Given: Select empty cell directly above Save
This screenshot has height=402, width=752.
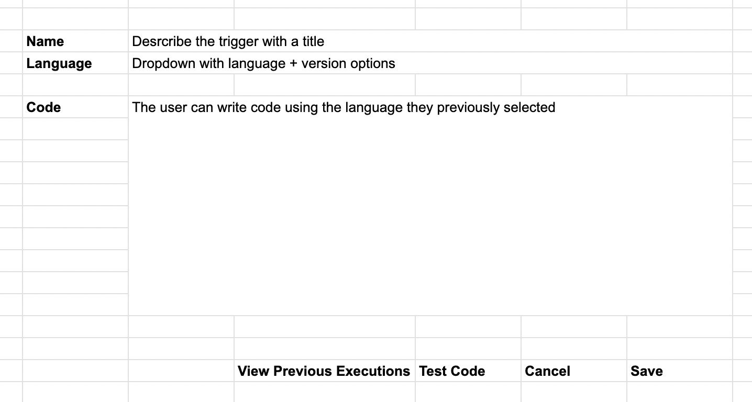Looking at the screenshot, I should pos(679,349).
